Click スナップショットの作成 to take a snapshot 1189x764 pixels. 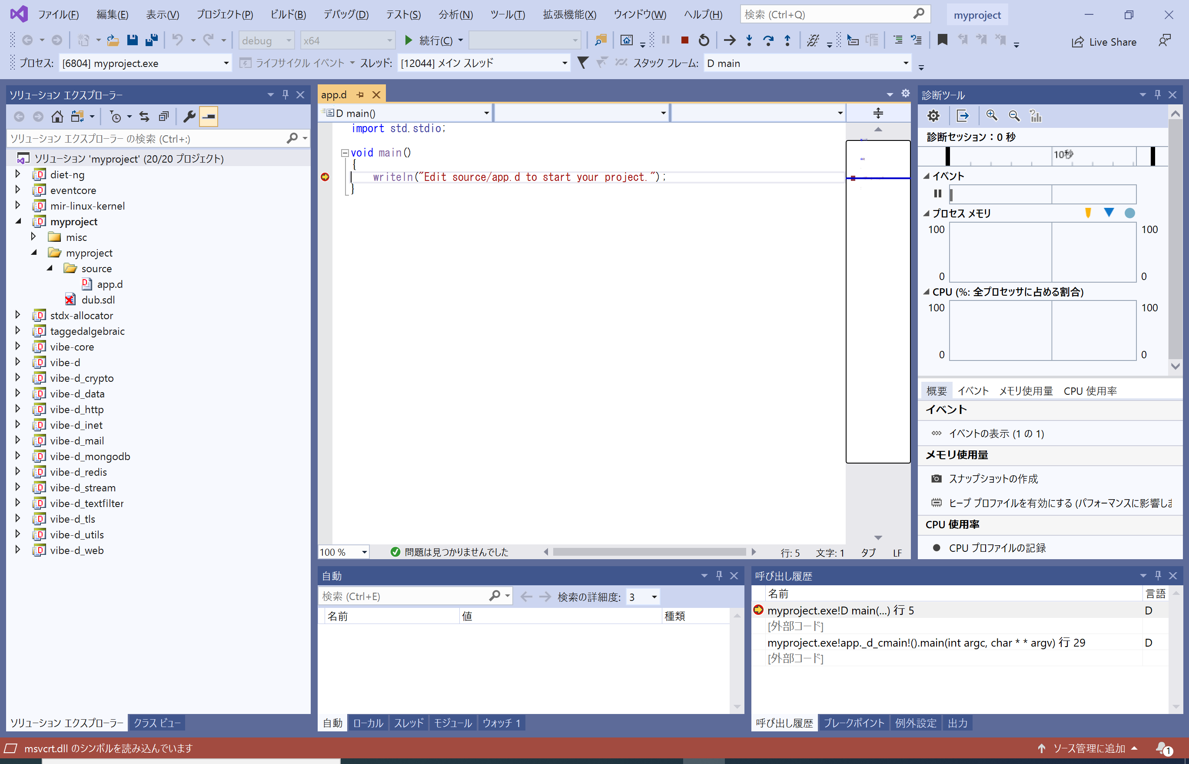coord(993,478)
